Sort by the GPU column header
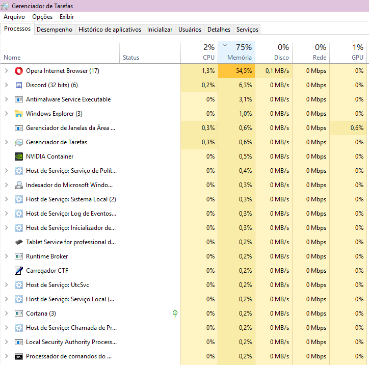 348,53
